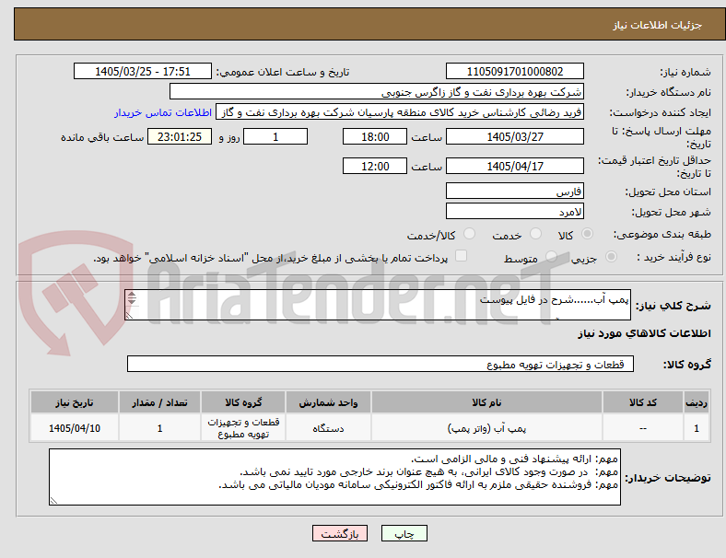The image size is (726, 558).
Task: Click the تاریخ نیاز column header
Action: 75,402
